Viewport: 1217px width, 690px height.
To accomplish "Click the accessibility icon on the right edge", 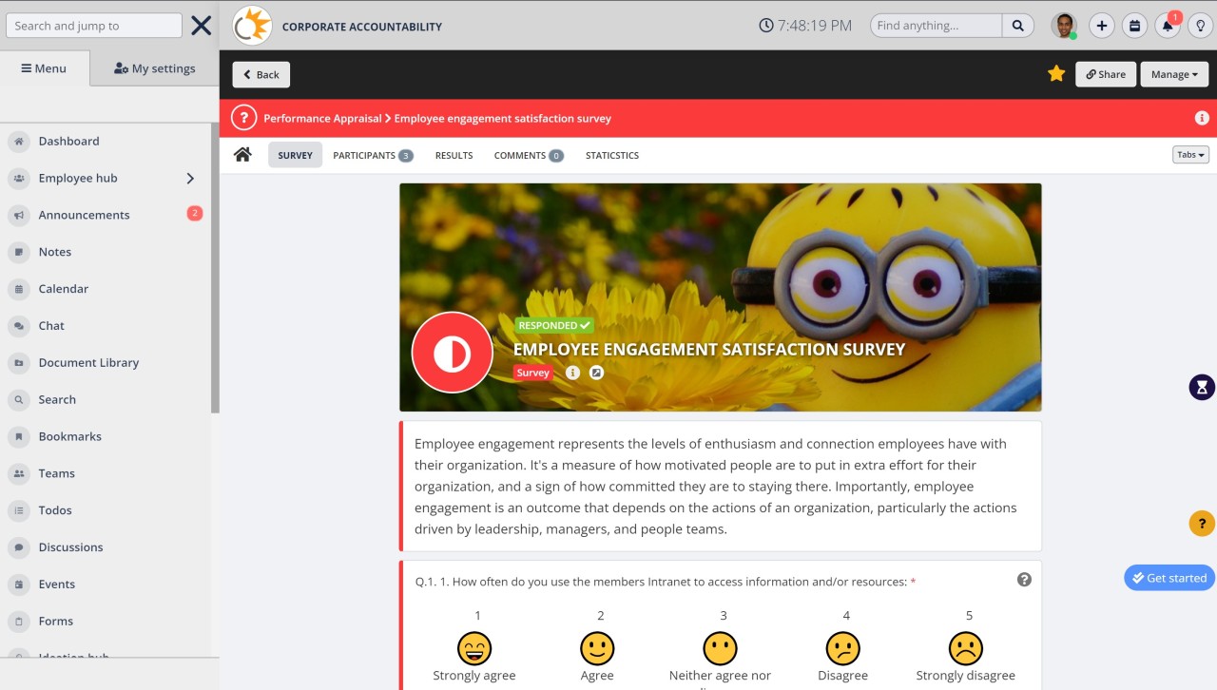I will click(x=1201, y=387).
